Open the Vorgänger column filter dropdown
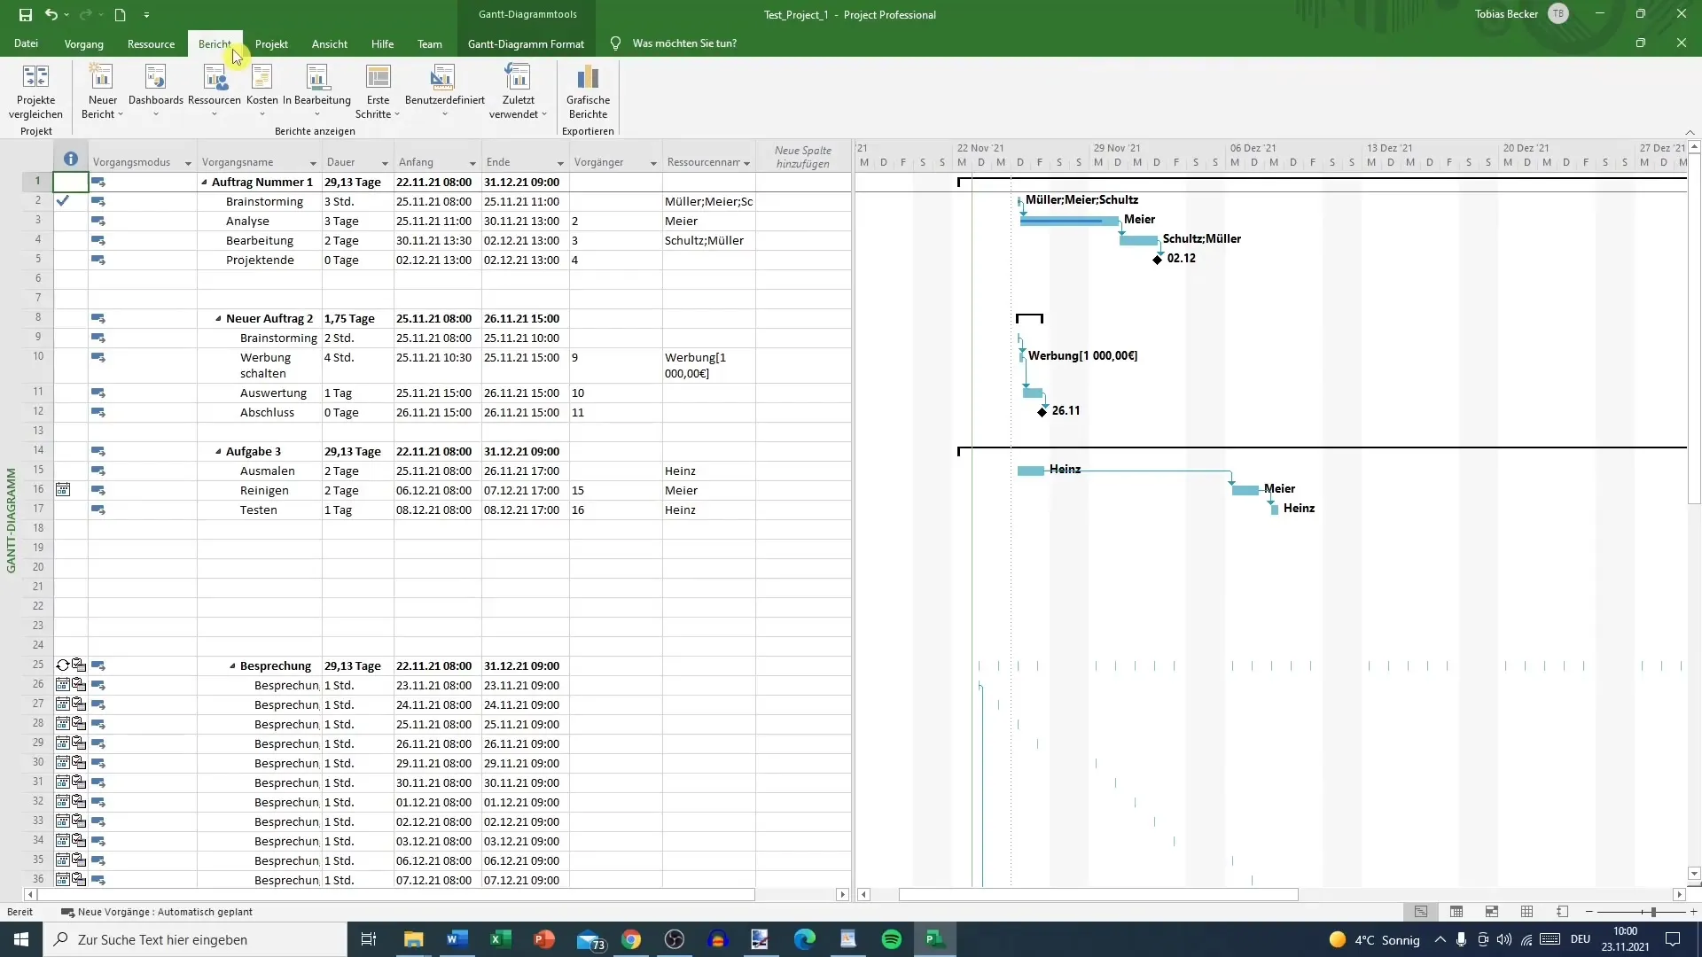This screenshot has width=1702, height=957. click(x=653, y=163)
